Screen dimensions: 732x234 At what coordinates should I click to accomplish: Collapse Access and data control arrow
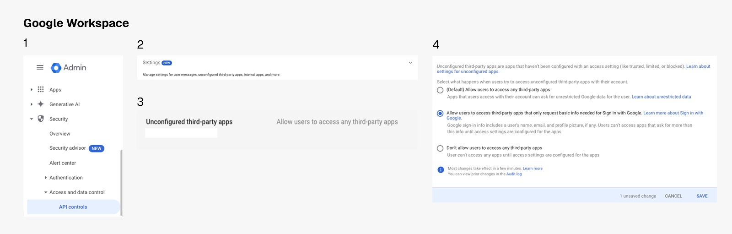(46, 192)
